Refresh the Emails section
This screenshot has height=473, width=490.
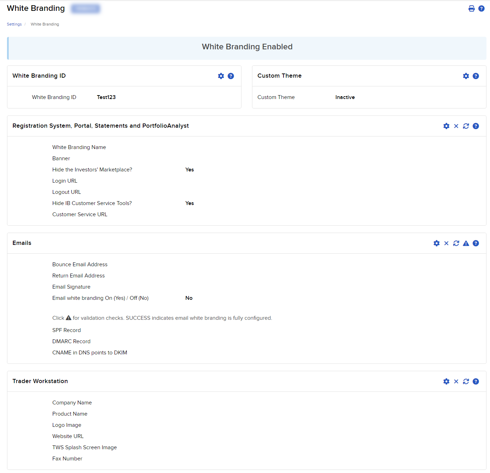[x=456, y=243]
